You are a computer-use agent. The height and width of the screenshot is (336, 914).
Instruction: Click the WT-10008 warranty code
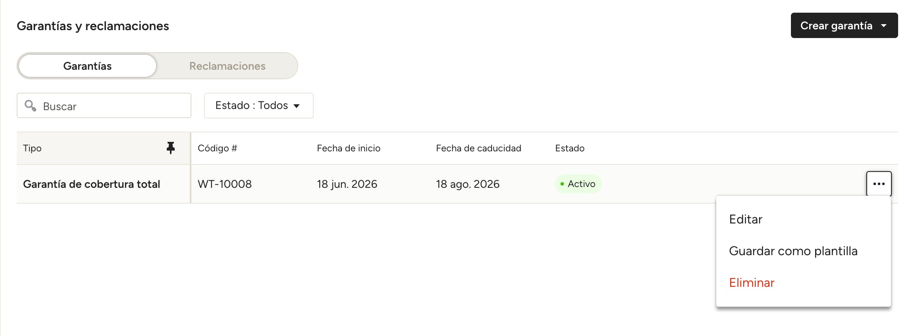point(224,184)
